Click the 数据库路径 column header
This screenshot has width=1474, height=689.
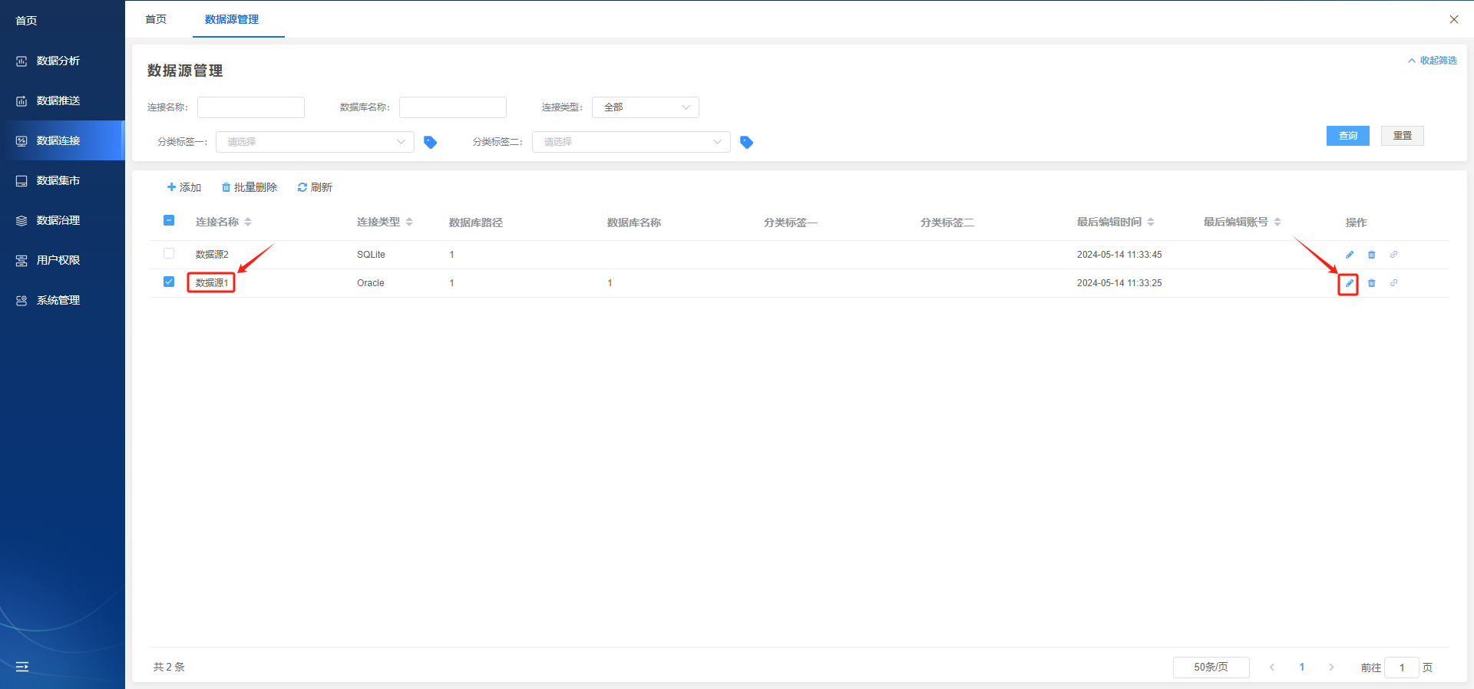pyautogui.click(x=476, y=223)
